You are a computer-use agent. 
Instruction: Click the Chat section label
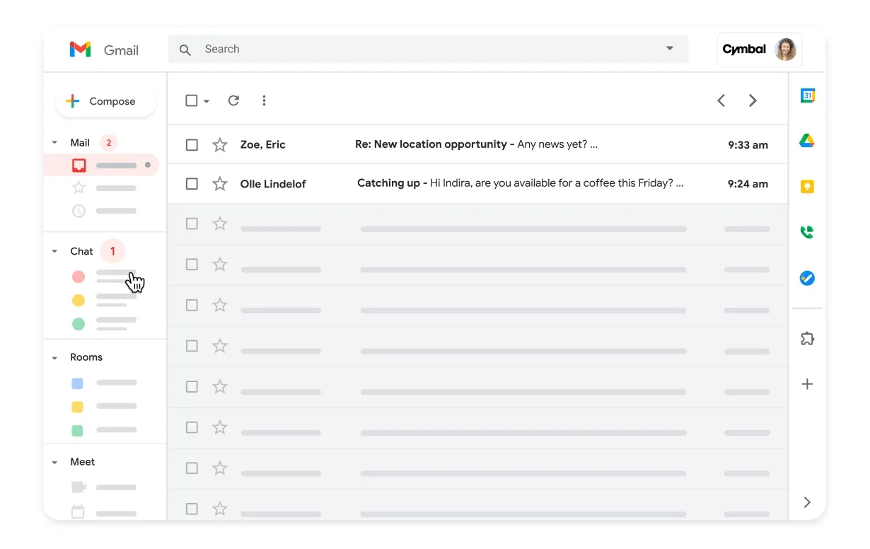tap(81, 251)
